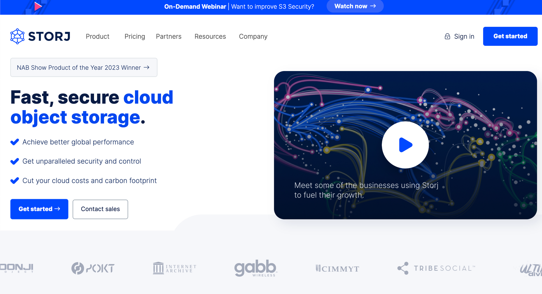Image resolution: width=542 pixels, height=294 pixels.
Task: Click the CIMMYT logo
Action: [x=337, y=269]
